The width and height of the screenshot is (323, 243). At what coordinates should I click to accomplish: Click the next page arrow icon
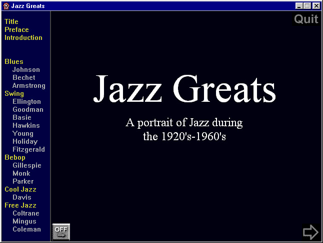coord(310,233)
